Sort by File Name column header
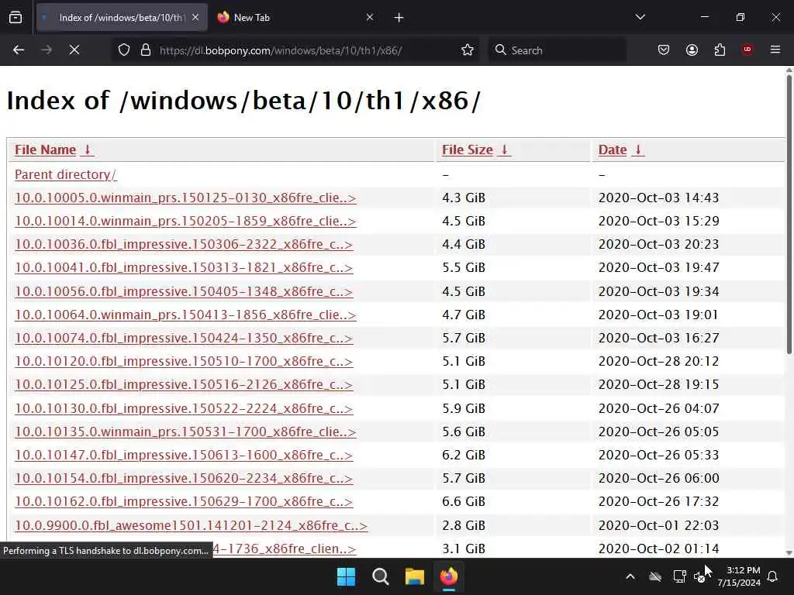The image size is (794, 595). click(x=45, y=150)
